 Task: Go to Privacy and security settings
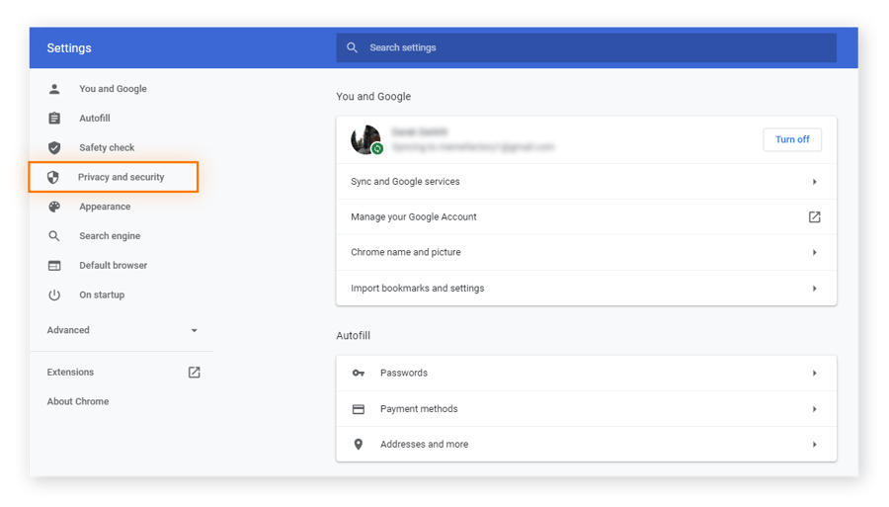[x=114, y=177]
